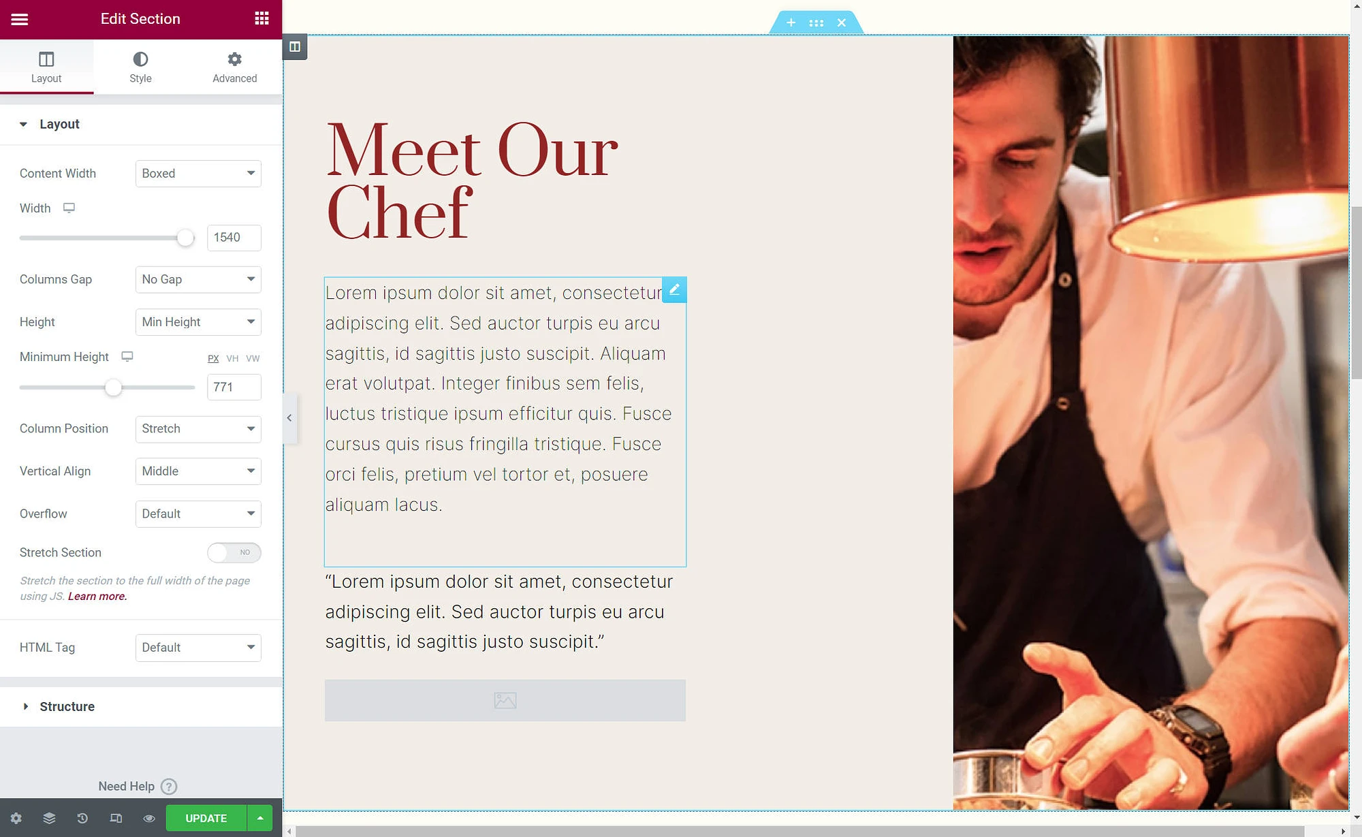Screen dimensions: 1362x837
Task: Click the grid/apps icon top right
Action: [x=261, y=18]
